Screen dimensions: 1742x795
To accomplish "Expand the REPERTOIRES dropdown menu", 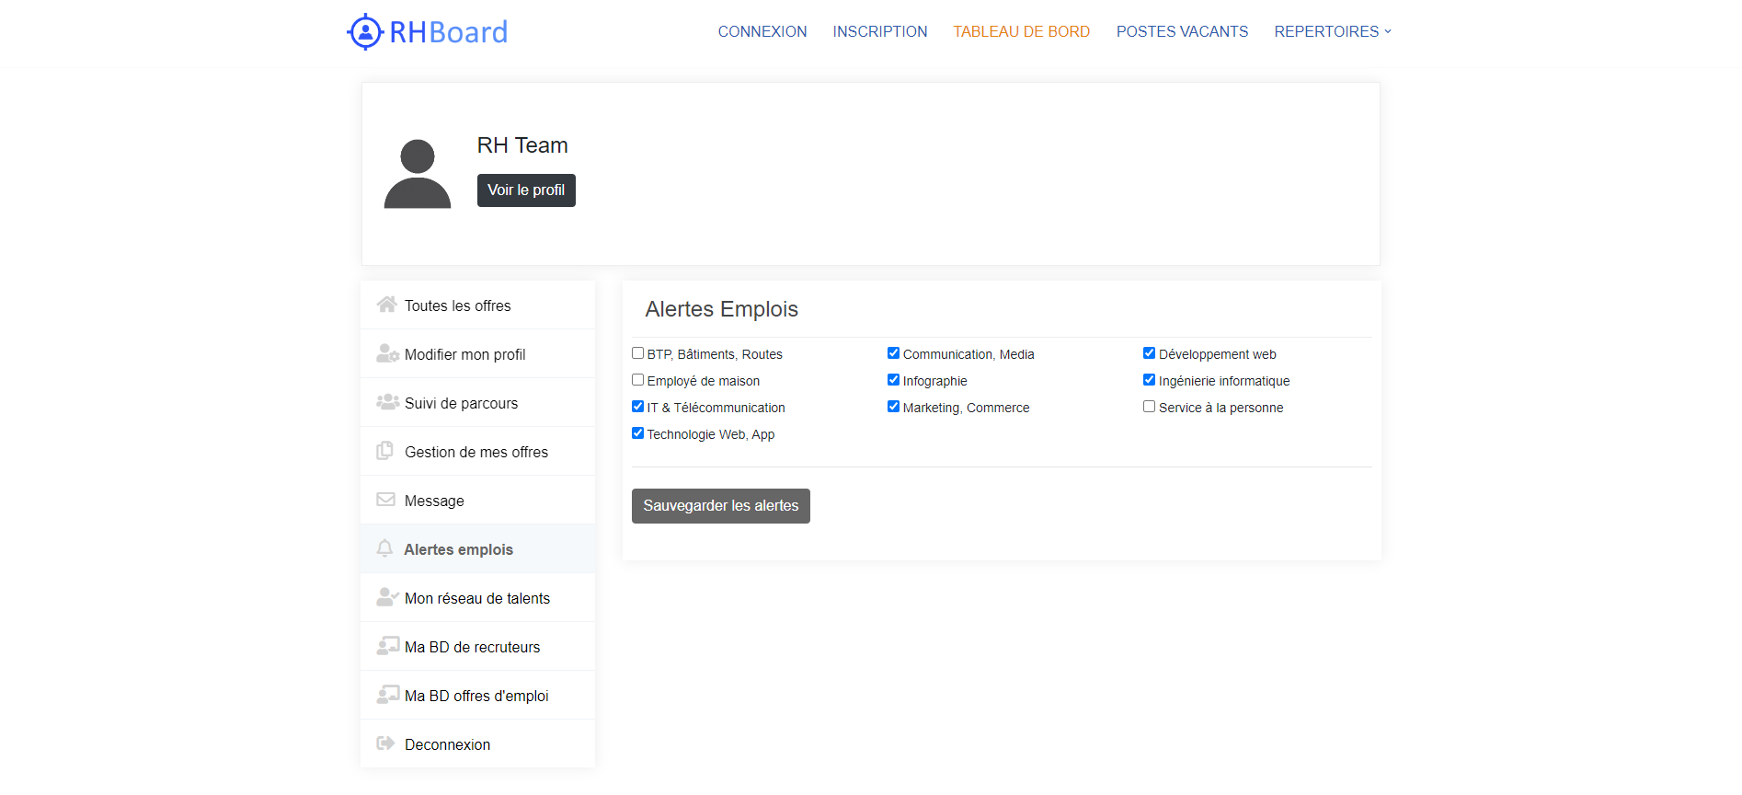I will (1332, 31).
